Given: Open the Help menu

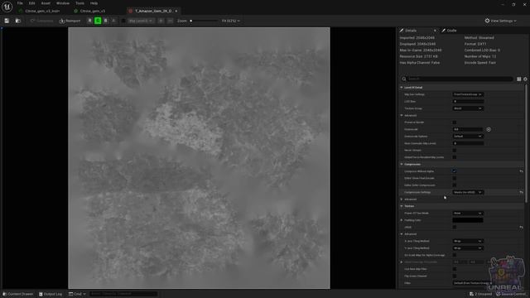Looking at the screenshot, I should (x=94, y=3).
